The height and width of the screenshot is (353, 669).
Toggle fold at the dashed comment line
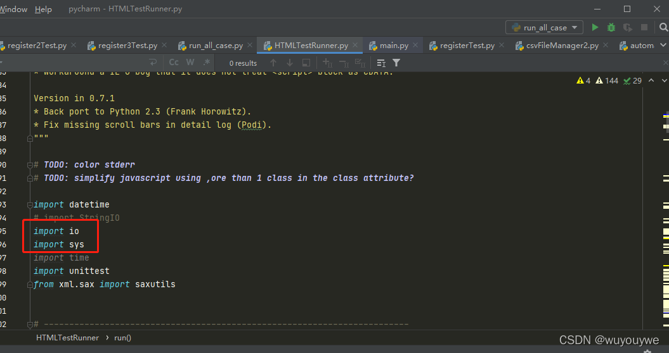30,325
